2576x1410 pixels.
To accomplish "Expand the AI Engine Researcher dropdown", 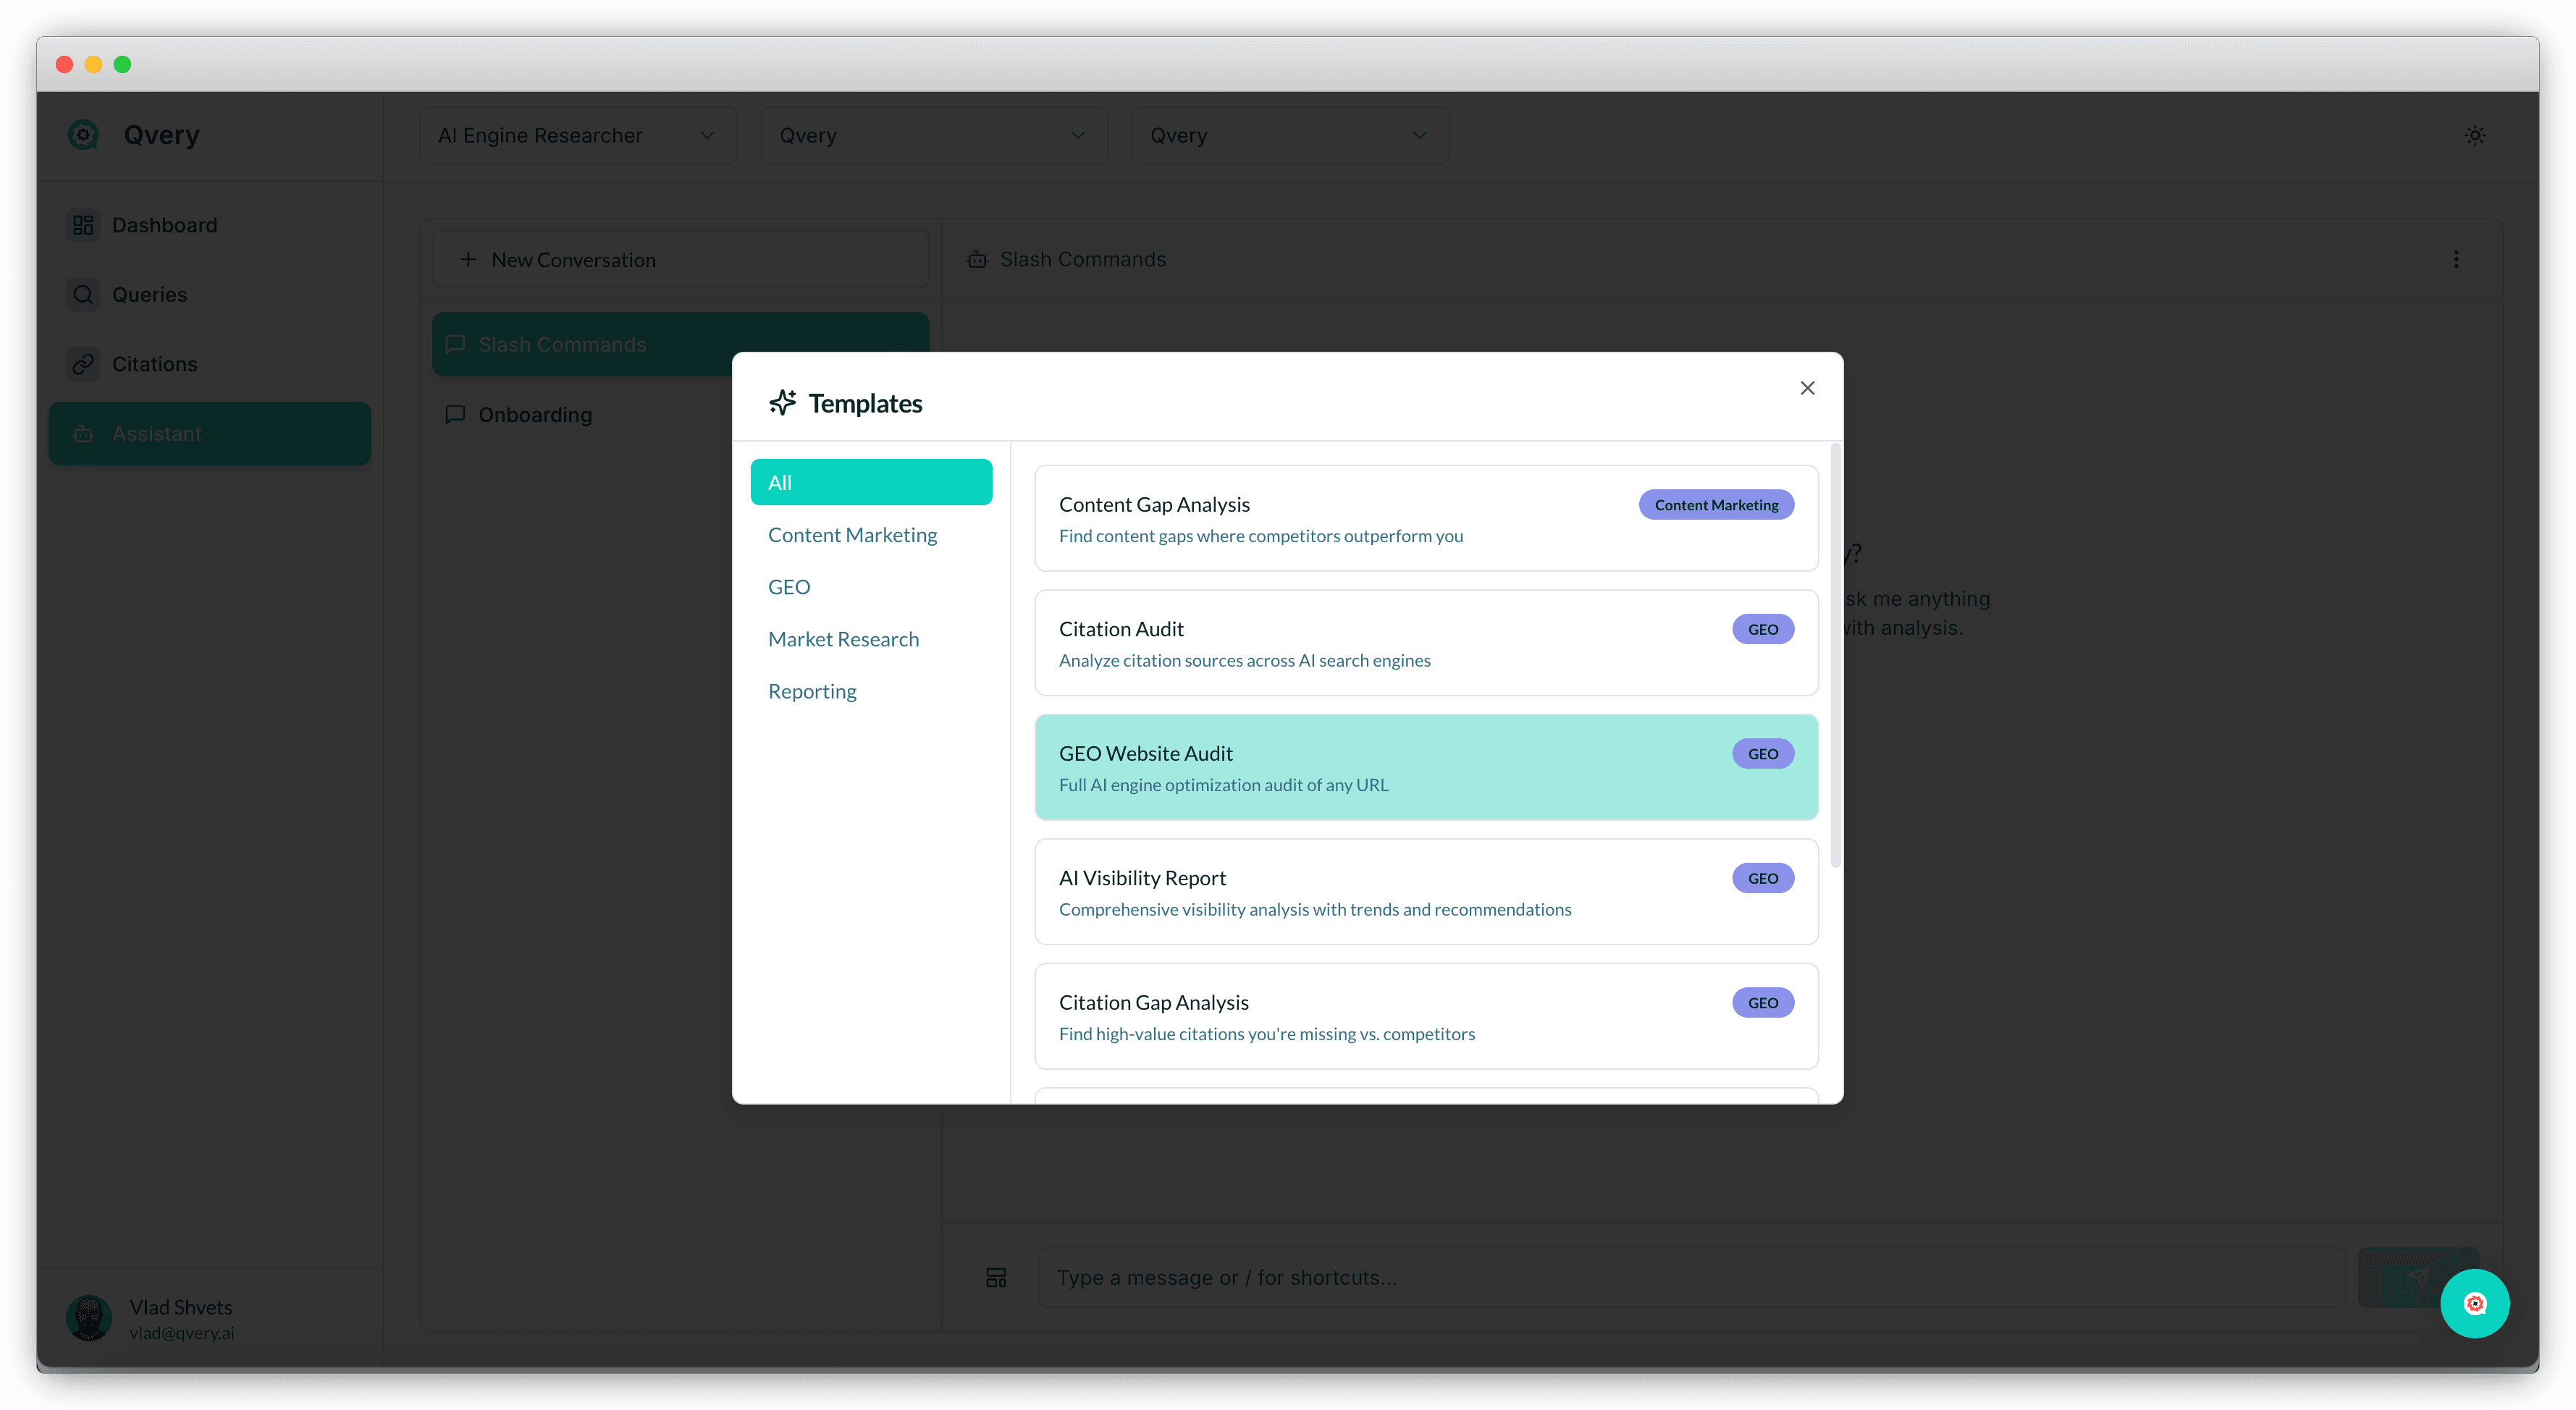I will (x=577, y=135).
